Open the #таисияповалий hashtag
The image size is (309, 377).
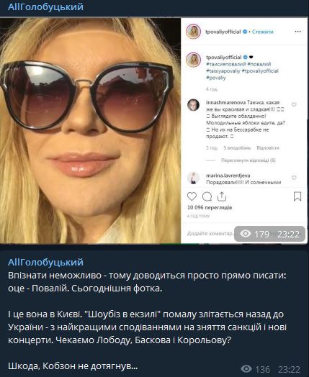[225, 64]
